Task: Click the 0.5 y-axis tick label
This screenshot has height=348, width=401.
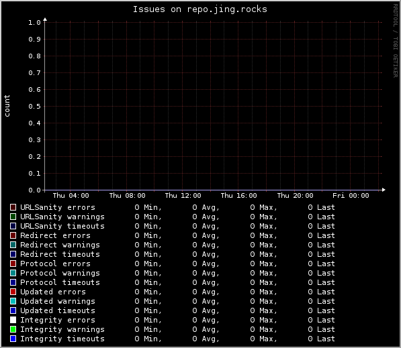Action: click(34, 107)
